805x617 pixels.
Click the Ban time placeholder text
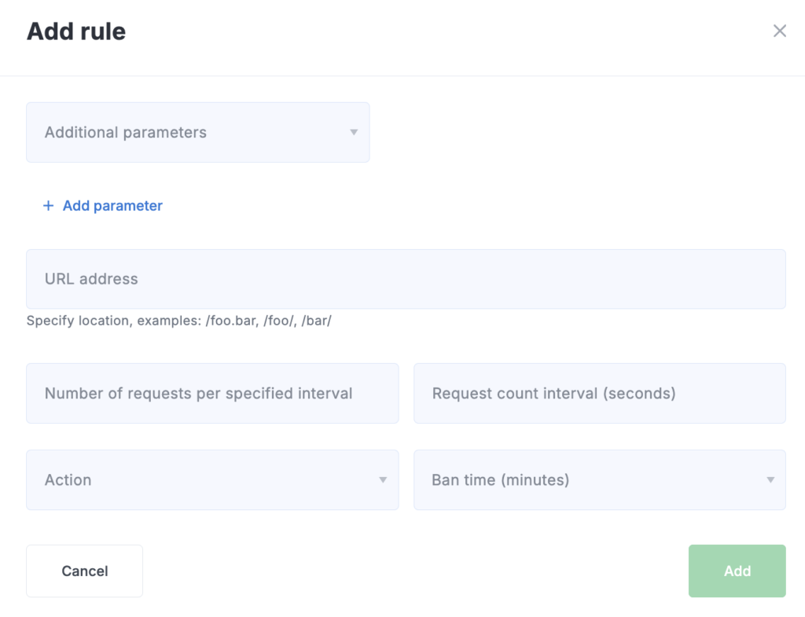(500, 479)
